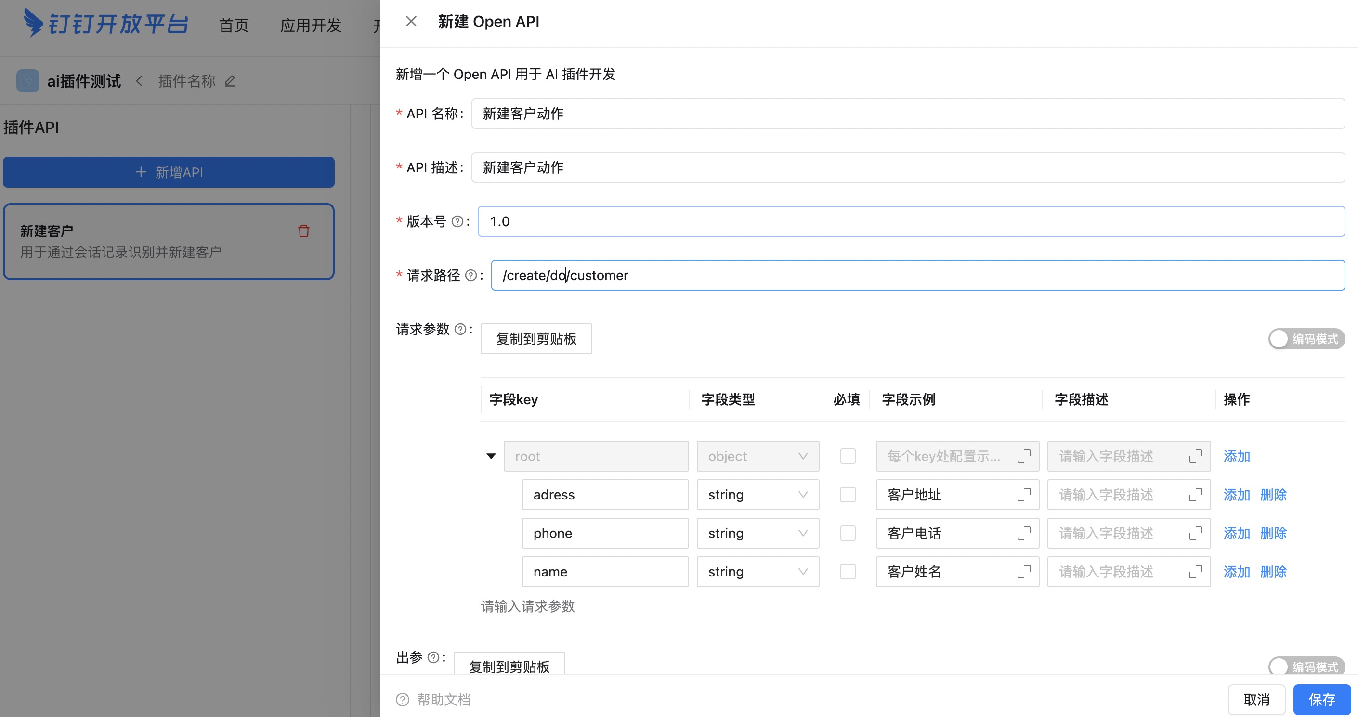Open the 首页 nav item

234,26
